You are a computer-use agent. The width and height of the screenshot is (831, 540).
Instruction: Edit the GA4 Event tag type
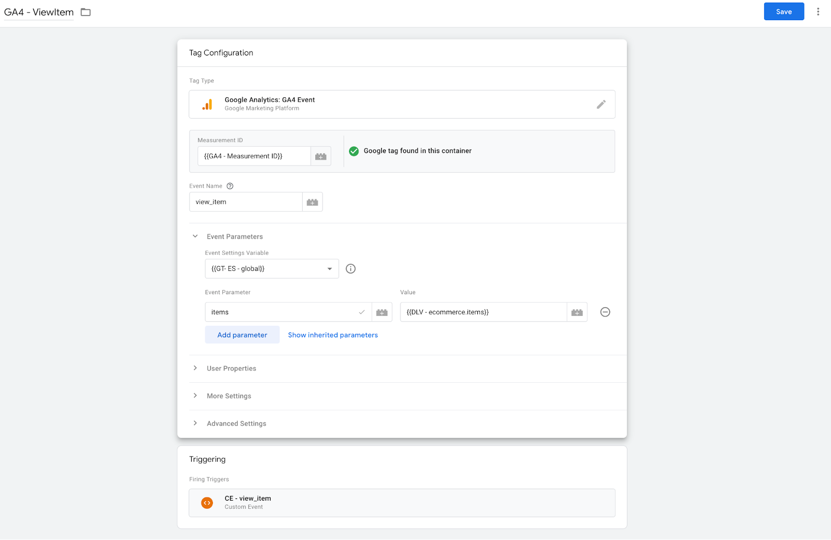pyautogui.click(x=601, y=104)
